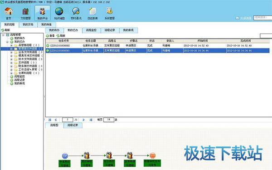Go to the previous page of results
This screenshot has height=170, width=272.
(56, 120)
